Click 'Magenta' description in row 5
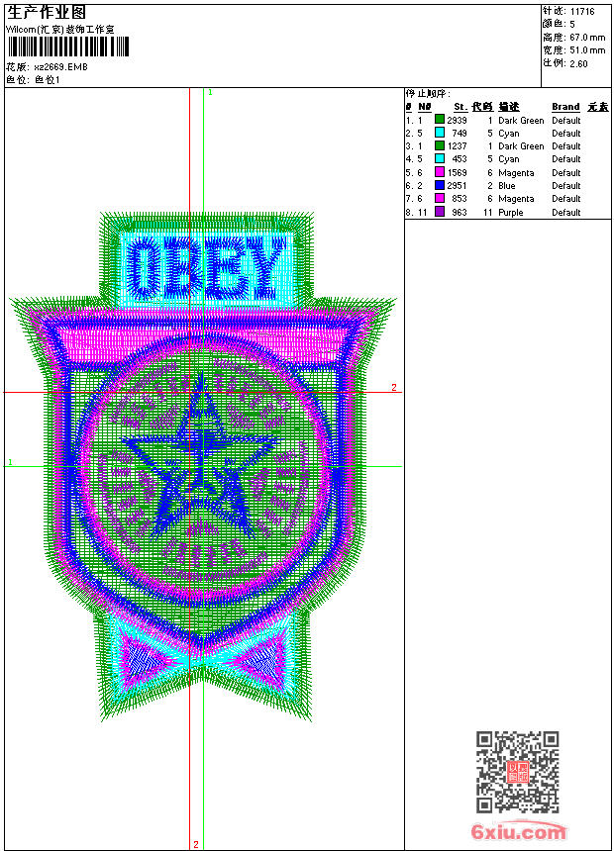Viewport: 614px width, 851px height. click(516, 172)
